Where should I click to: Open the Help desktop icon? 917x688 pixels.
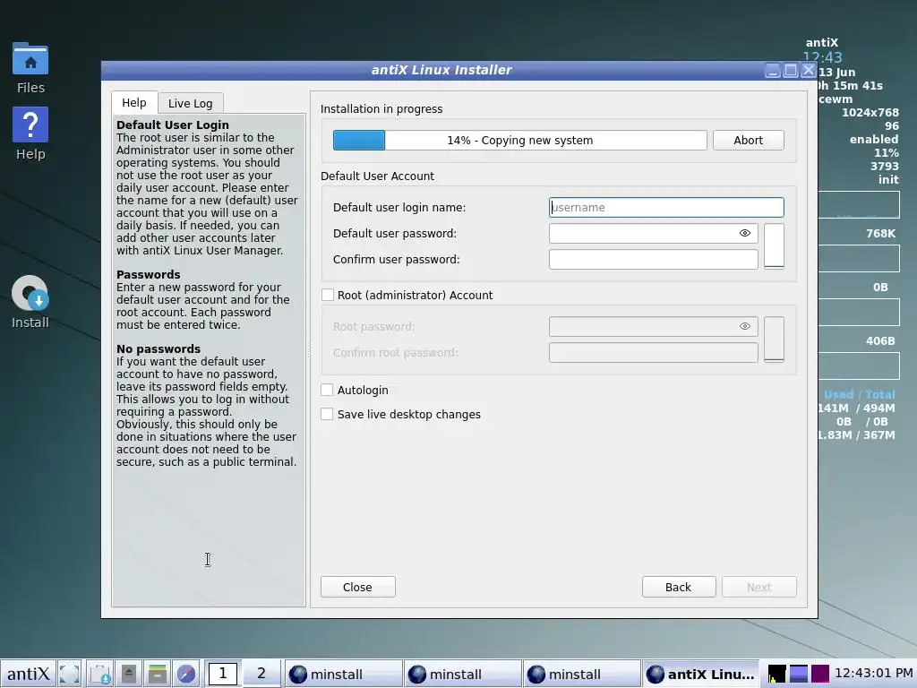point(30,134)
